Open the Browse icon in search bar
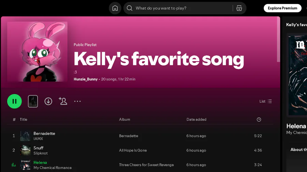 point(239,8)
